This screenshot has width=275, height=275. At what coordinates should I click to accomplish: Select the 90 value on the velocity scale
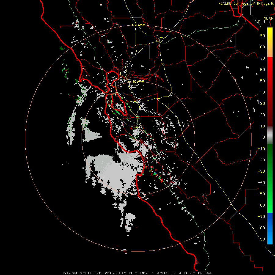(262, 36)
